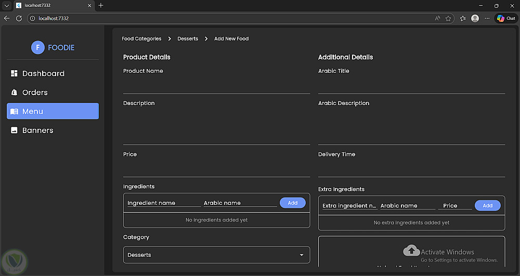The height and width of the screenshot is (276, 520).
Task: Click the Menu book icon in sidebar
Action: click(14, 111)
